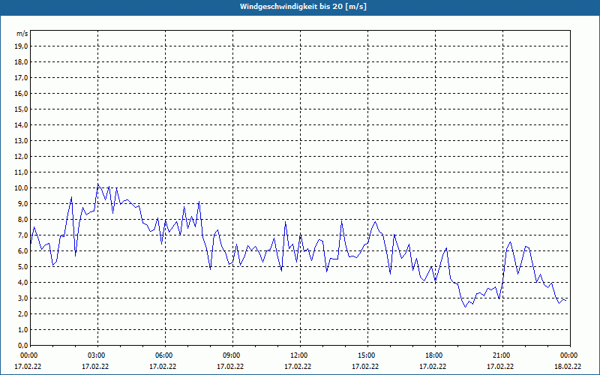Pick the "15:00" x-axis time label
Image resolution: width=600 pixels, height=375 pixels.
coord(367,355)
